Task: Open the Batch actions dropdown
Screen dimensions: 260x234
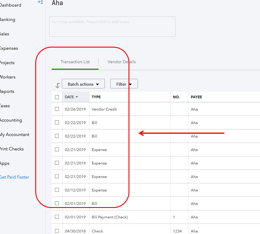Action: 83,84
